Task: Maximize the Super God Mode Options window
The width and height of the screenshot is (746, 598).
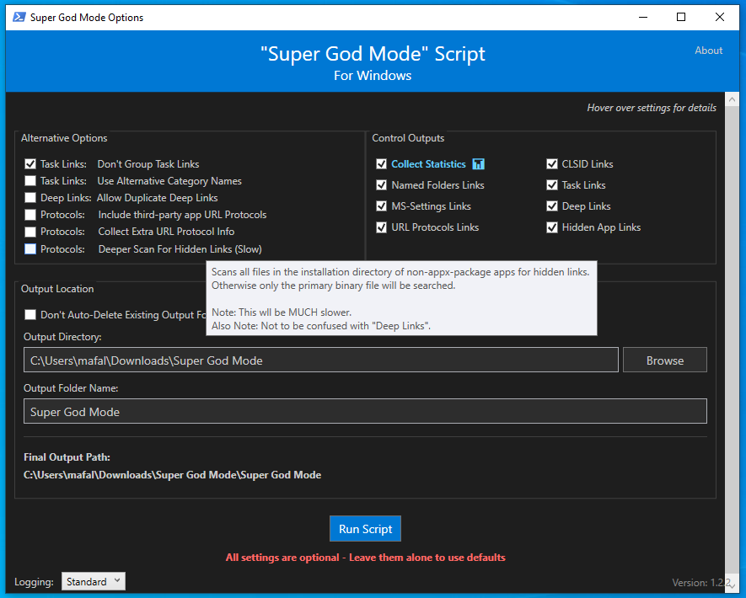Action: click(681, 17)
